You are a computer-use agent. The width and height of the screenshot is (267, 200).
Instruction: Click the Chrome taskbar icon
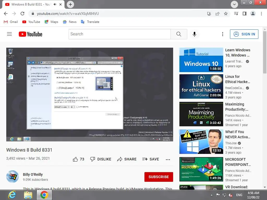point(44,195)
